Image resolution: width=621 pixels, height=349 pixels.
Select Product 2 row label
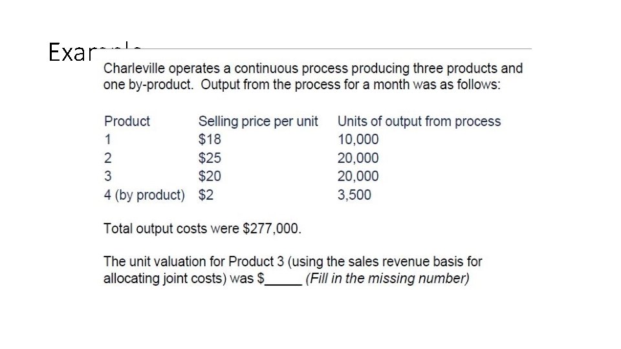pos(107,158)
